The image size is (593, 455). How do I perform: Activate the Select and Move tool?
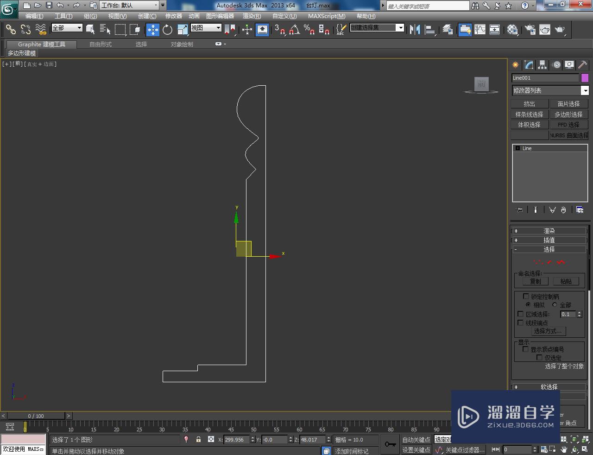click(x=153, y=30)
